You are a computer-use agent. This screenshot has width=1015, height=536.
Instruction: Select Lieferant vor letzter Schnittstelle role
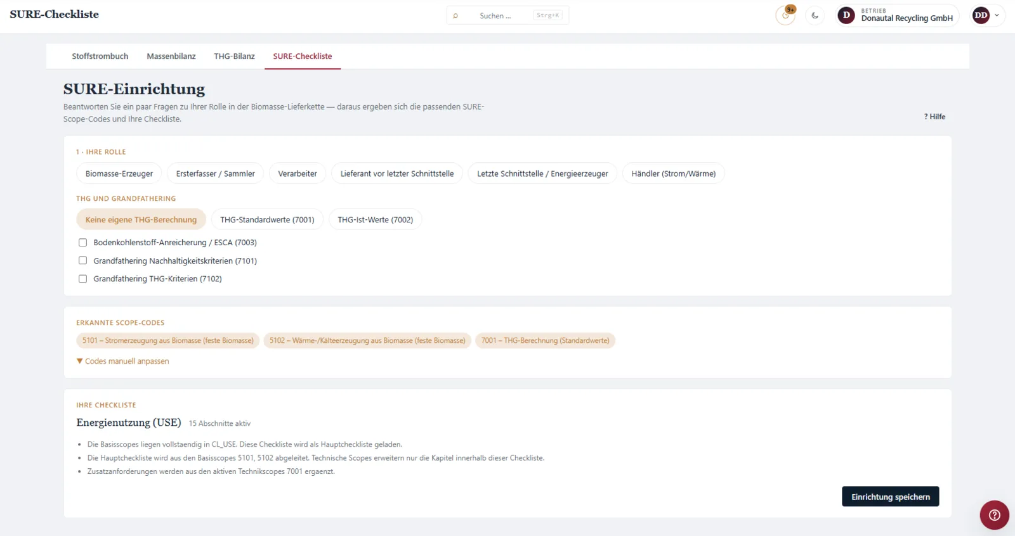point(397,174)
